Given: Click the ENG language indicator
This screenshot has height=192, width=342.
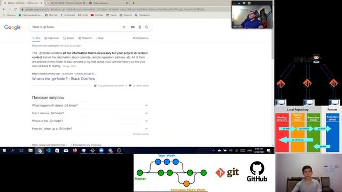Looking at the screenshot, I should pyautogui.click(x=250, y=150).
